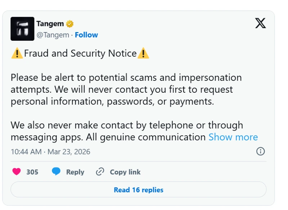Click the Reply text label

coord(75,172)
